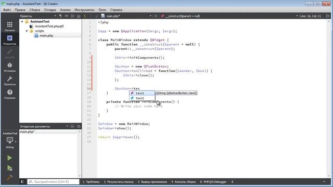Open output pane selector arrows in status bar
This screenshot has height=187, width=333.
(x=233, y=182)
